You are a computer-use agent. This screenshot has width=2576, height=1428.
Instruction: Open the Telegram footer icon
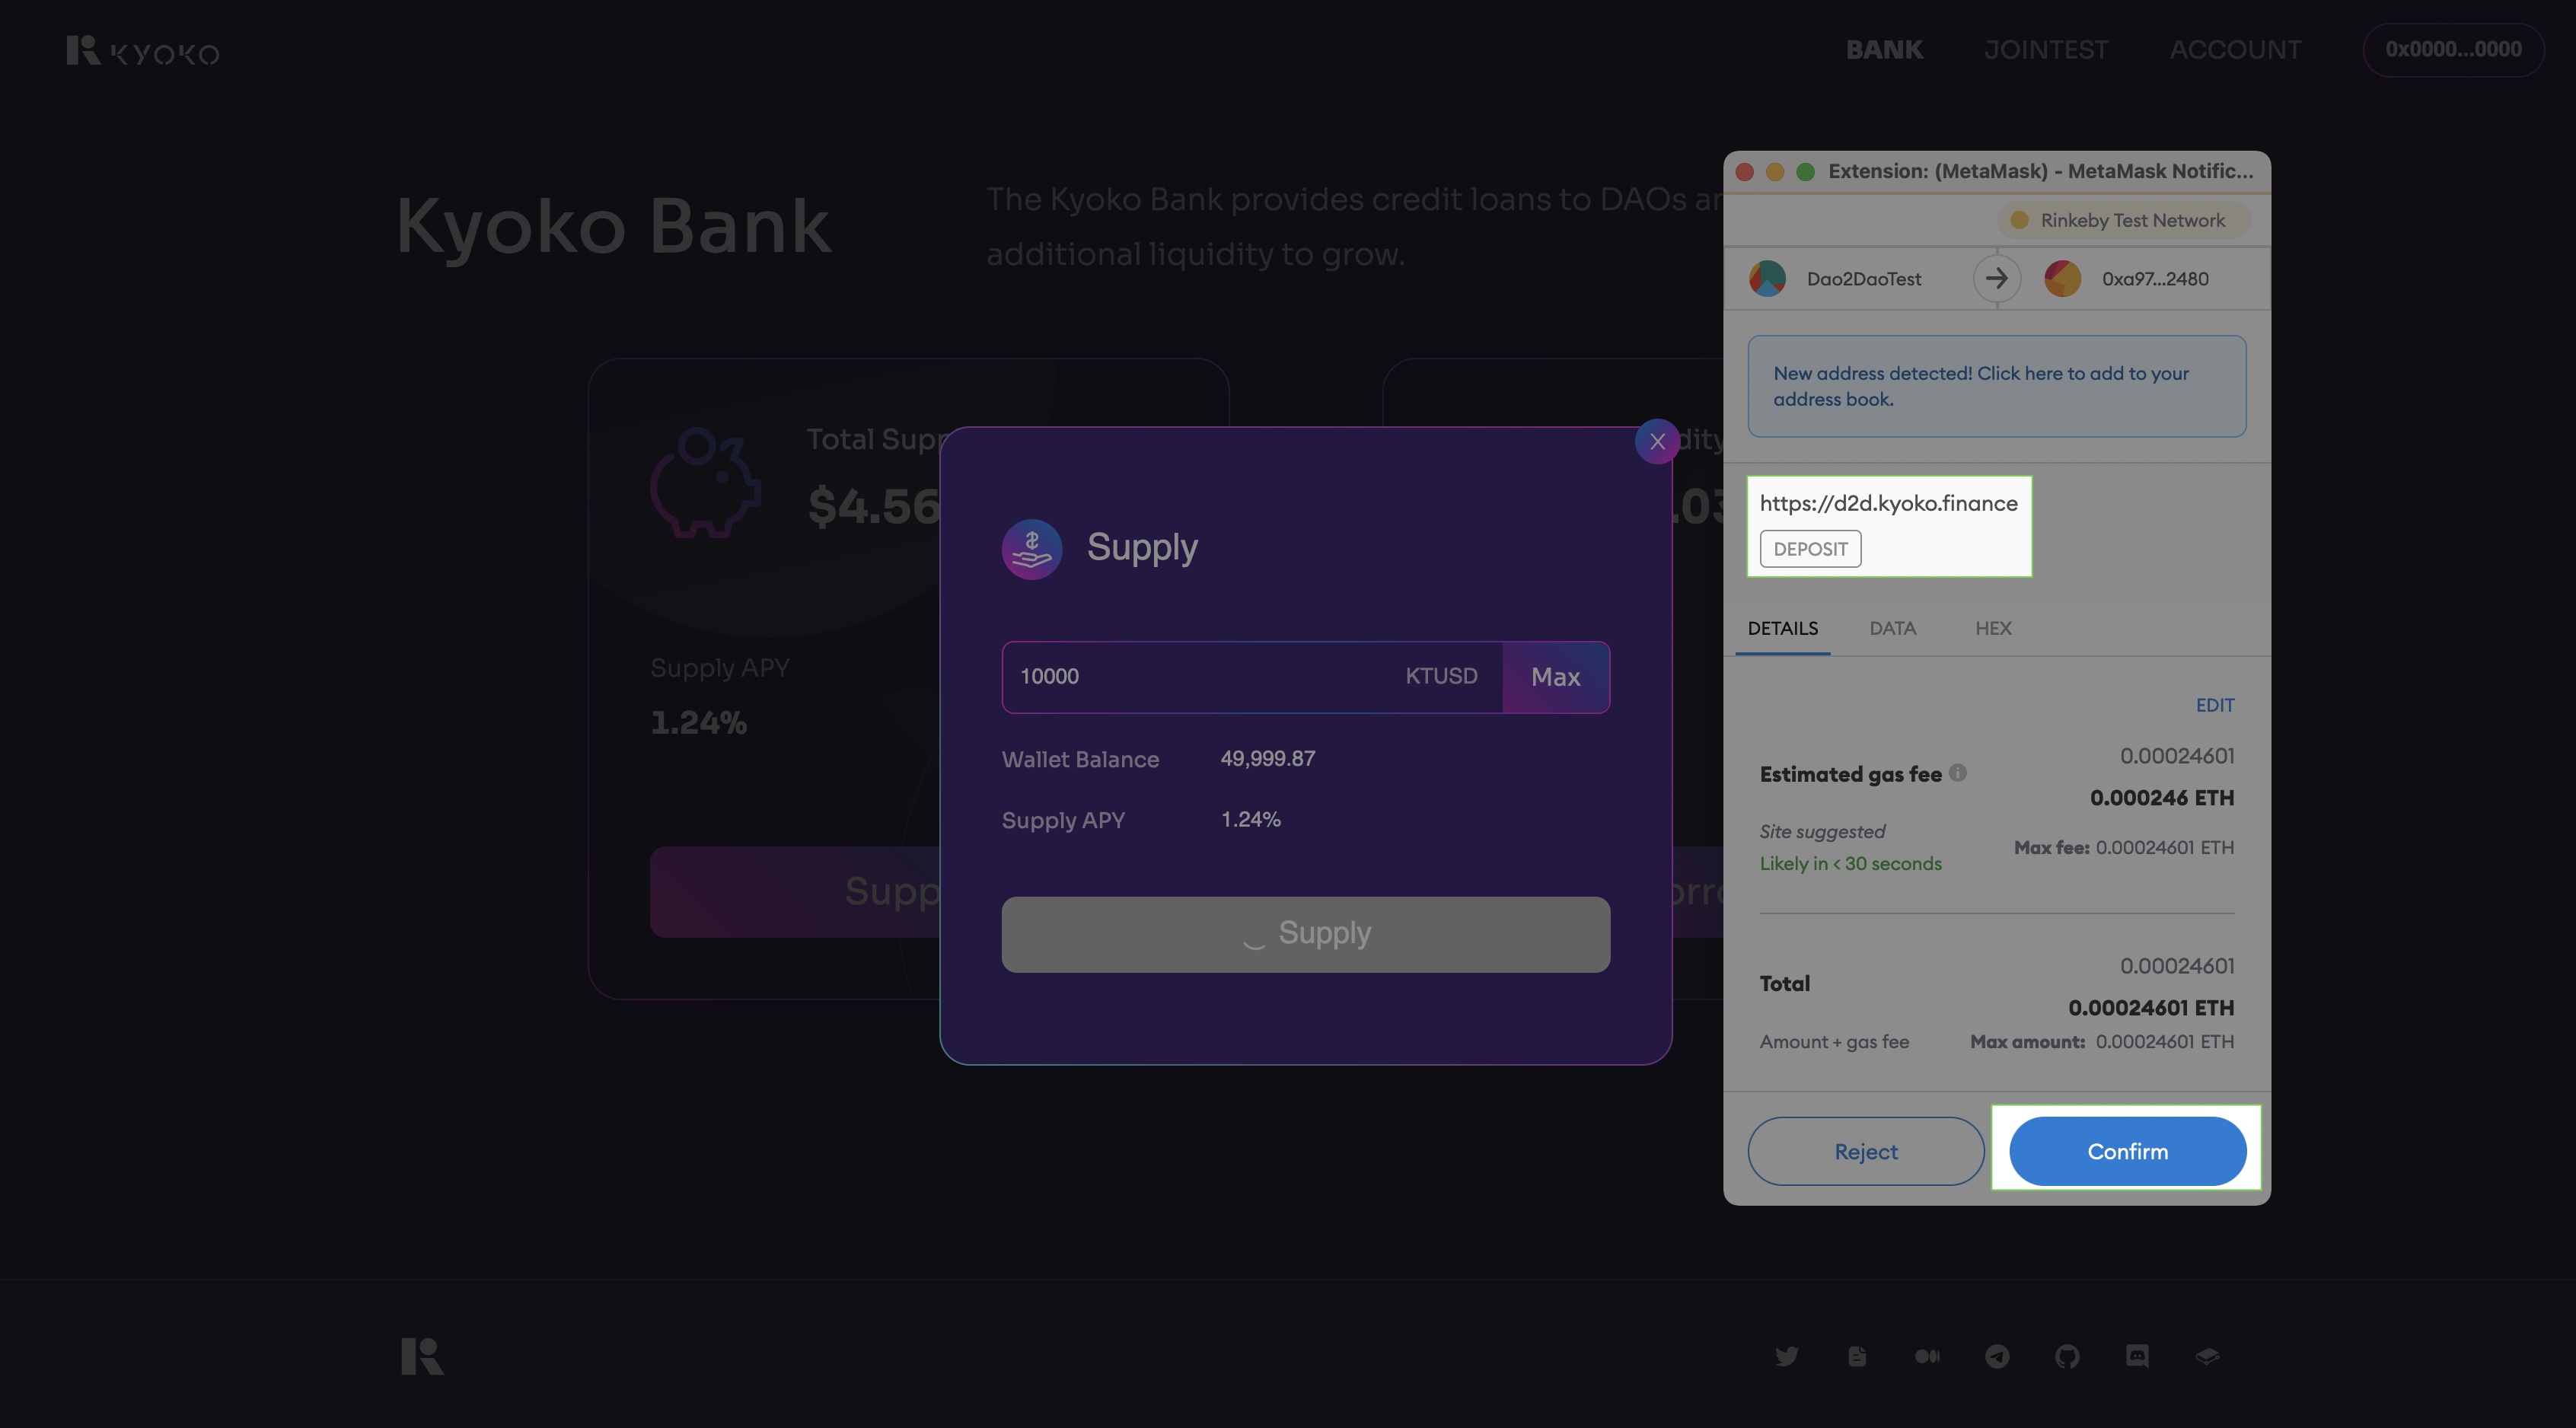click(1997, 1356)
